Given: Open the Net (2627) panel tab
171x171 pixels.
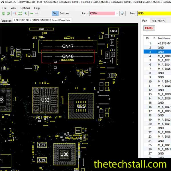Looking at the screenshot, I should [x=158, y=21].
